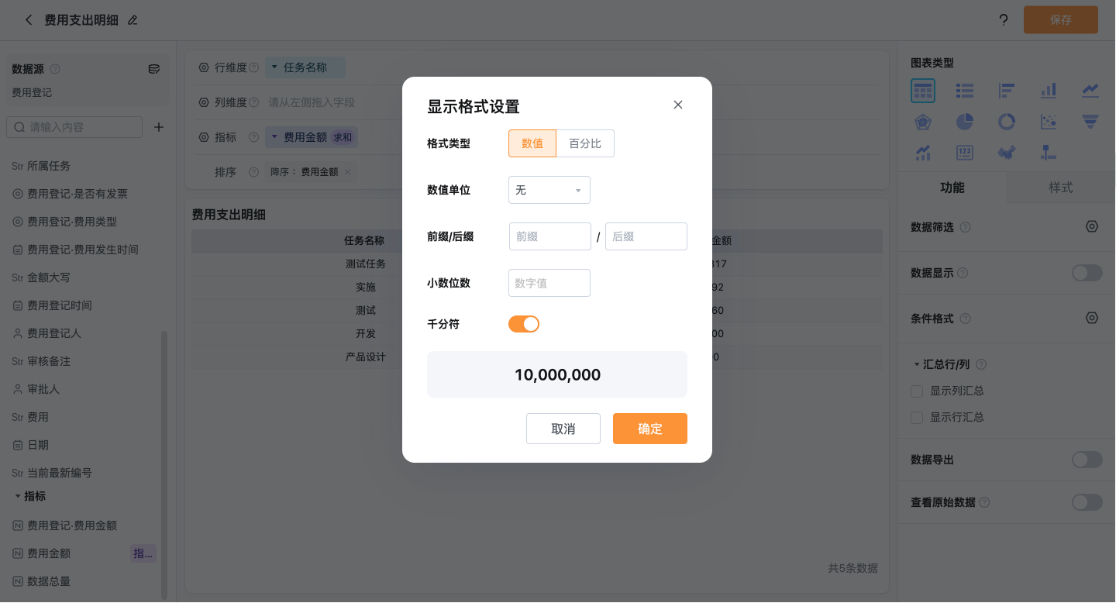
Task: Select the column bar chart icon
Action: pyautogui.click(x=1049, y=91)
